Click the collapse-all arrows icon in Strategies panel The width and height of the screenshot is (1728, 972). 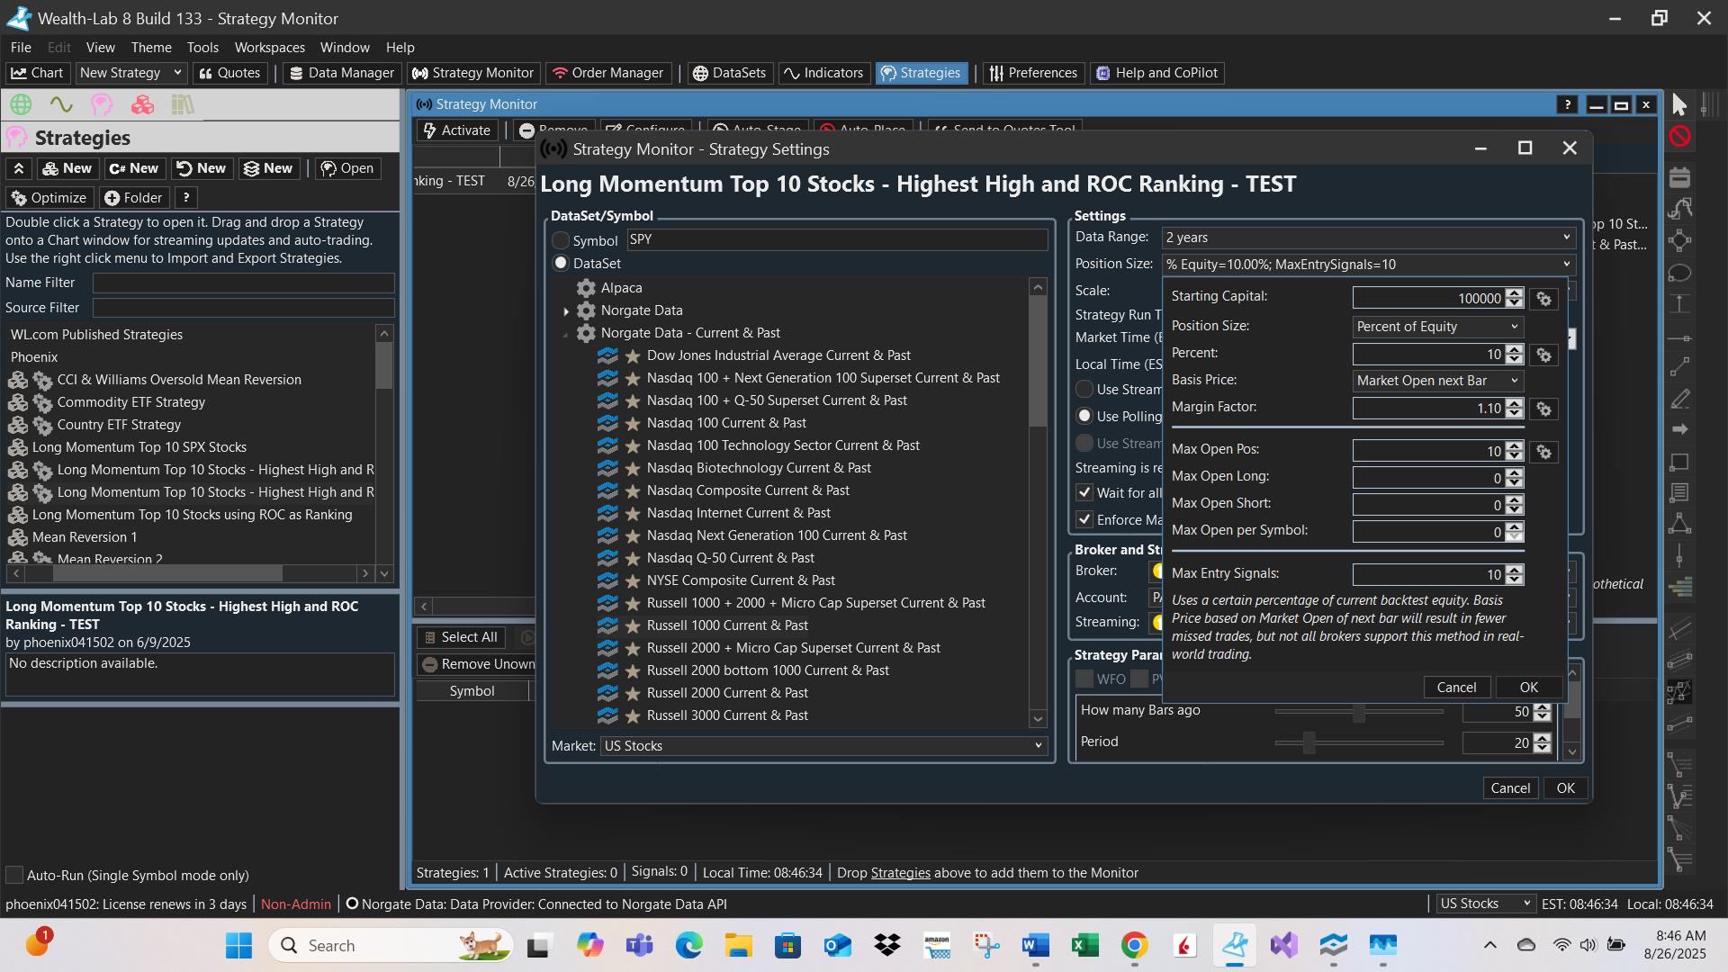click(x=19, y=168)
